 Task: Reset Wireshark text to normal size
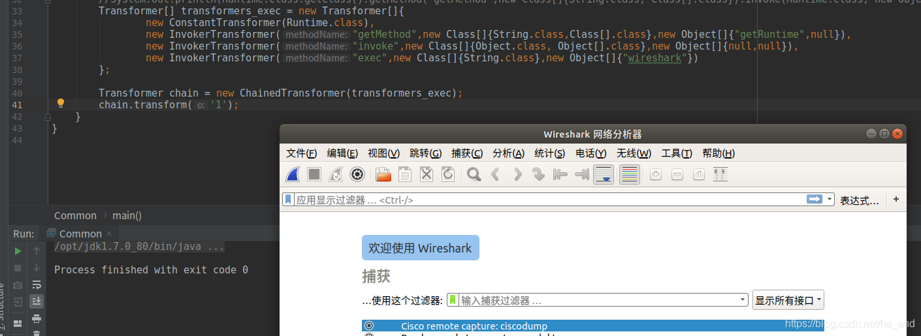699,174
